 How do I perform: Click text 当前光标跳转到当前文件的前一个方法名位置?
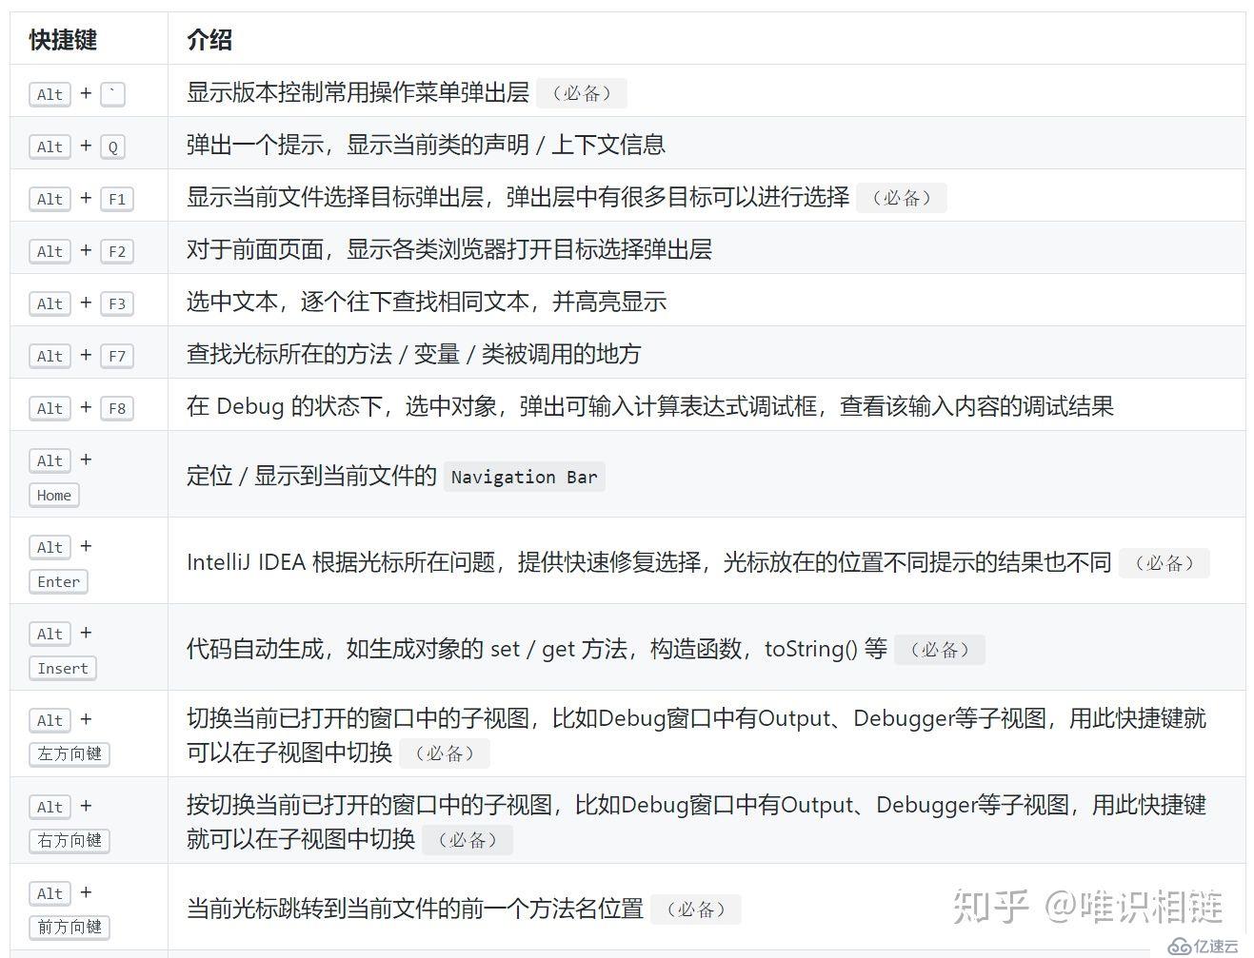[415, 908]
